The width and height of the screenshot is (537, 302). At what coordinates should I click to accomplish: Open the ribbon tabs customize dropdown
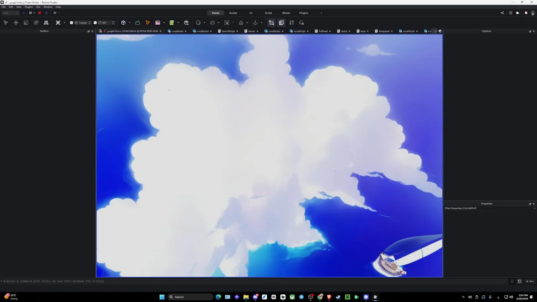click(321, 13)
